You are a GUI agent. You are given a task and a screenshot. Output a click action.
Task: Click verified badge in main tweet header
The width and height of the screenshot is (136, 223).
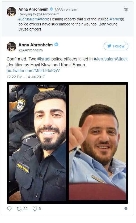[x=56, y=45]
